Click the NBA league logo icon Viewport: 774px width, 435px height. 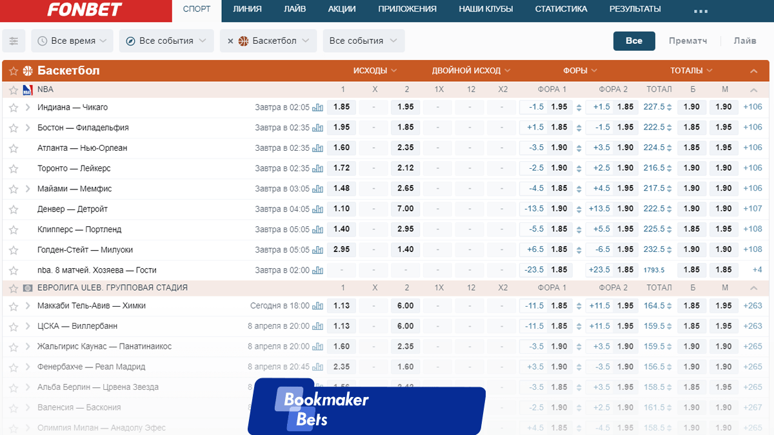coord(28,90)
